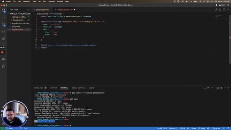Open notifications bell in status bar
This screenshot has width=231, height=130.
pyautogui.click(x=228, y=129)
